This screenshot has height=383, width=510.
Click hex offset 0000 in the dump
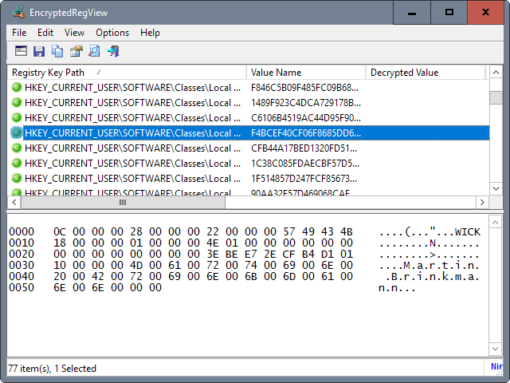(x=22, y=232)
